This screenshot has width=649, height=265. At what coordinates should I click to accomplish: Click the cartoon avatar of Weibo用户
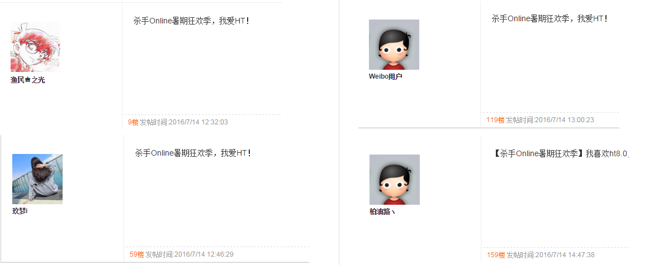coord(394,45)
